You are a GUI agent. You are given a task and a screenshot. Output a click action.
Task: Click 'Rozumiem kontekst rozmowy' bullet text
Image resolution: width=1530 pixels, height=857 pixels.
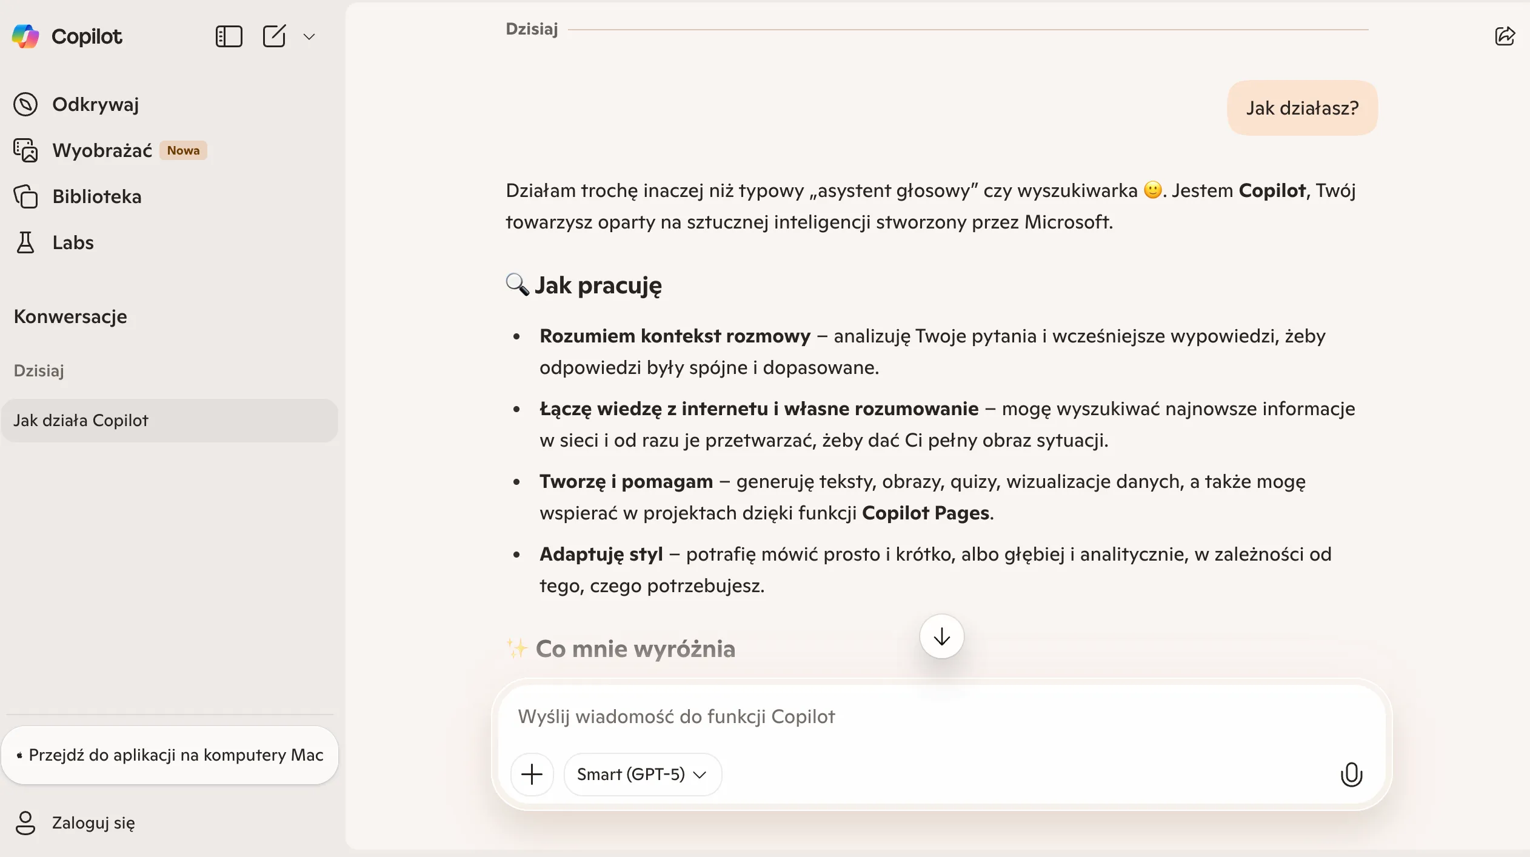[x=675, y=336]
